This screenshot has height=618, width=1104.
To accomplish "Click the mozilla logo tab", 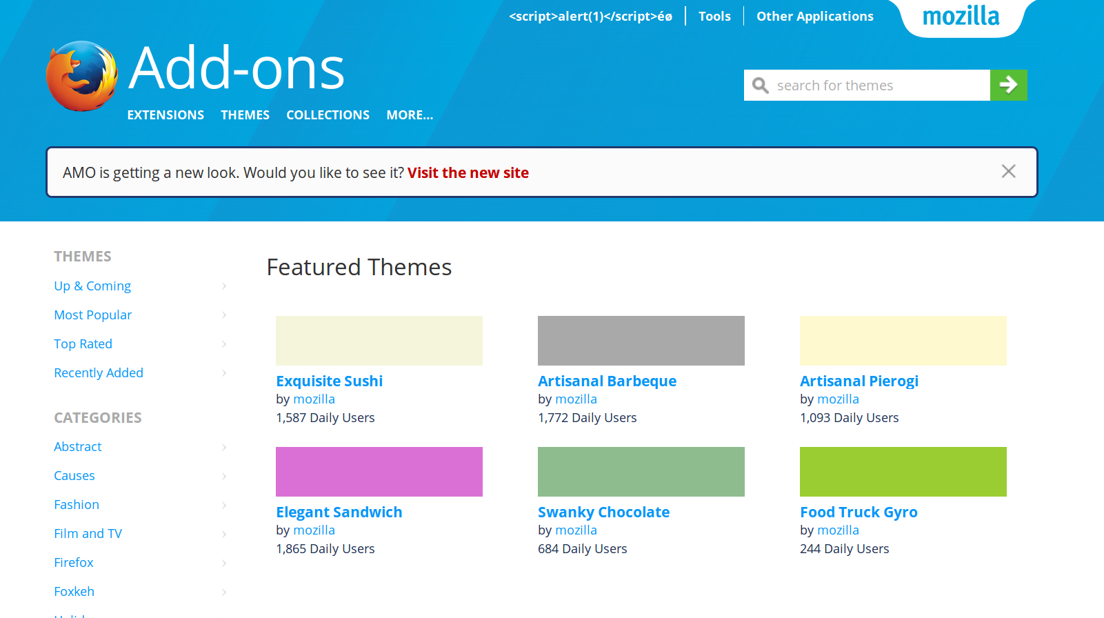I will pos(961,17).
